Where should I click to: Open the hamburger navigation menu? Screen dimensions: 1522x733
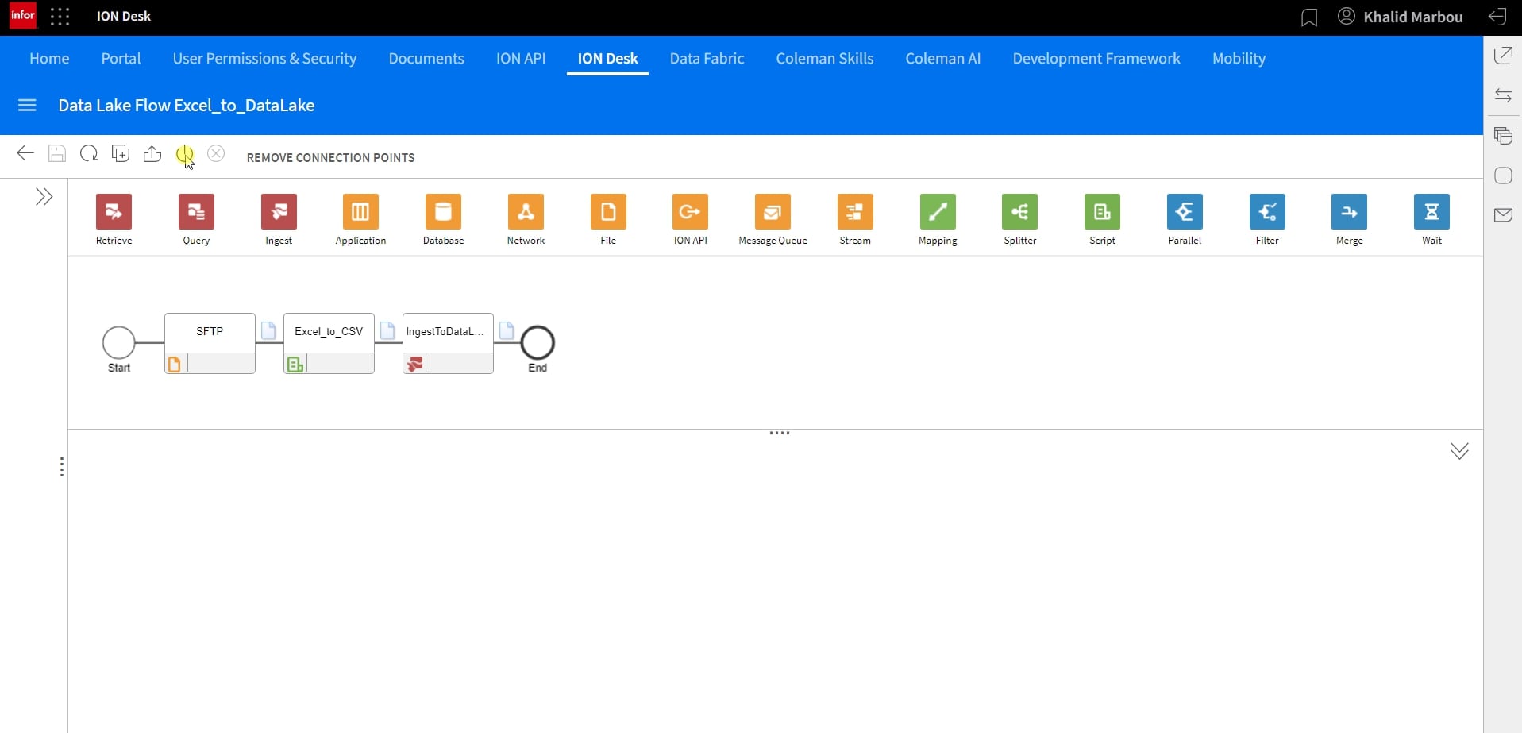27,106
